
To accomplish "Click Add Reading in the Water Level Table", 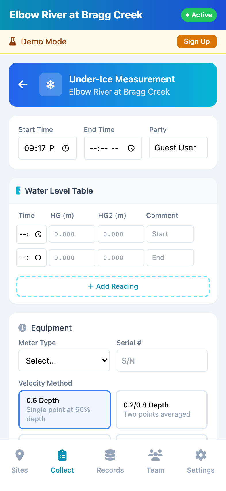I will click(x=113, y=286).
